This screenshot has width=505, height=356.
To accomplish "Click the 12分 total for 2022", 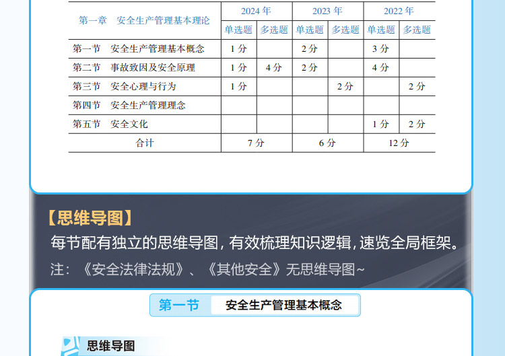I will point(399,143).
